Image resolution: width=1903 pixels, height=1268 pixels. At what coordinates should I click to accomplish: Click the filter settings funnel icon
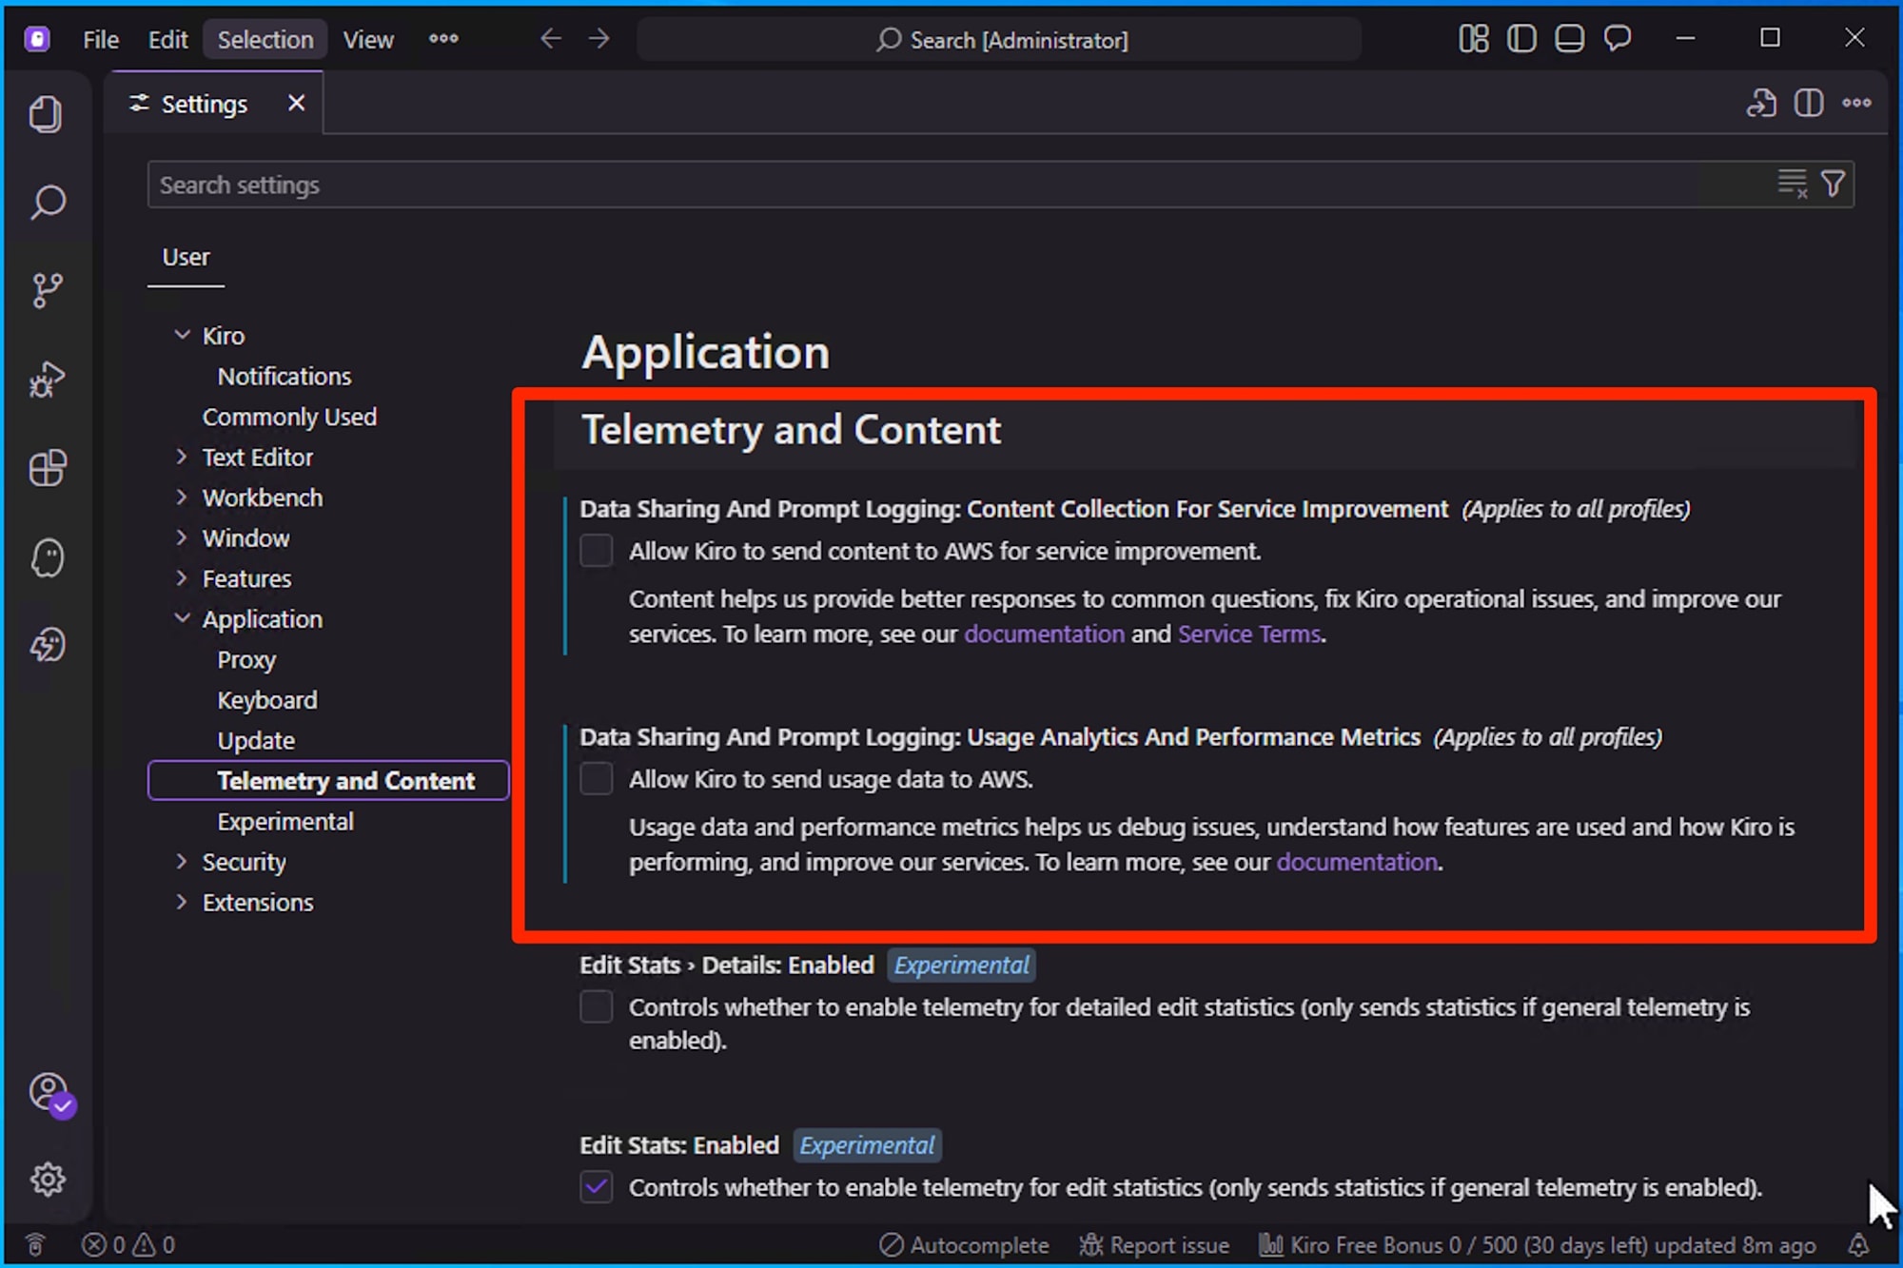tap(1833, 184)
